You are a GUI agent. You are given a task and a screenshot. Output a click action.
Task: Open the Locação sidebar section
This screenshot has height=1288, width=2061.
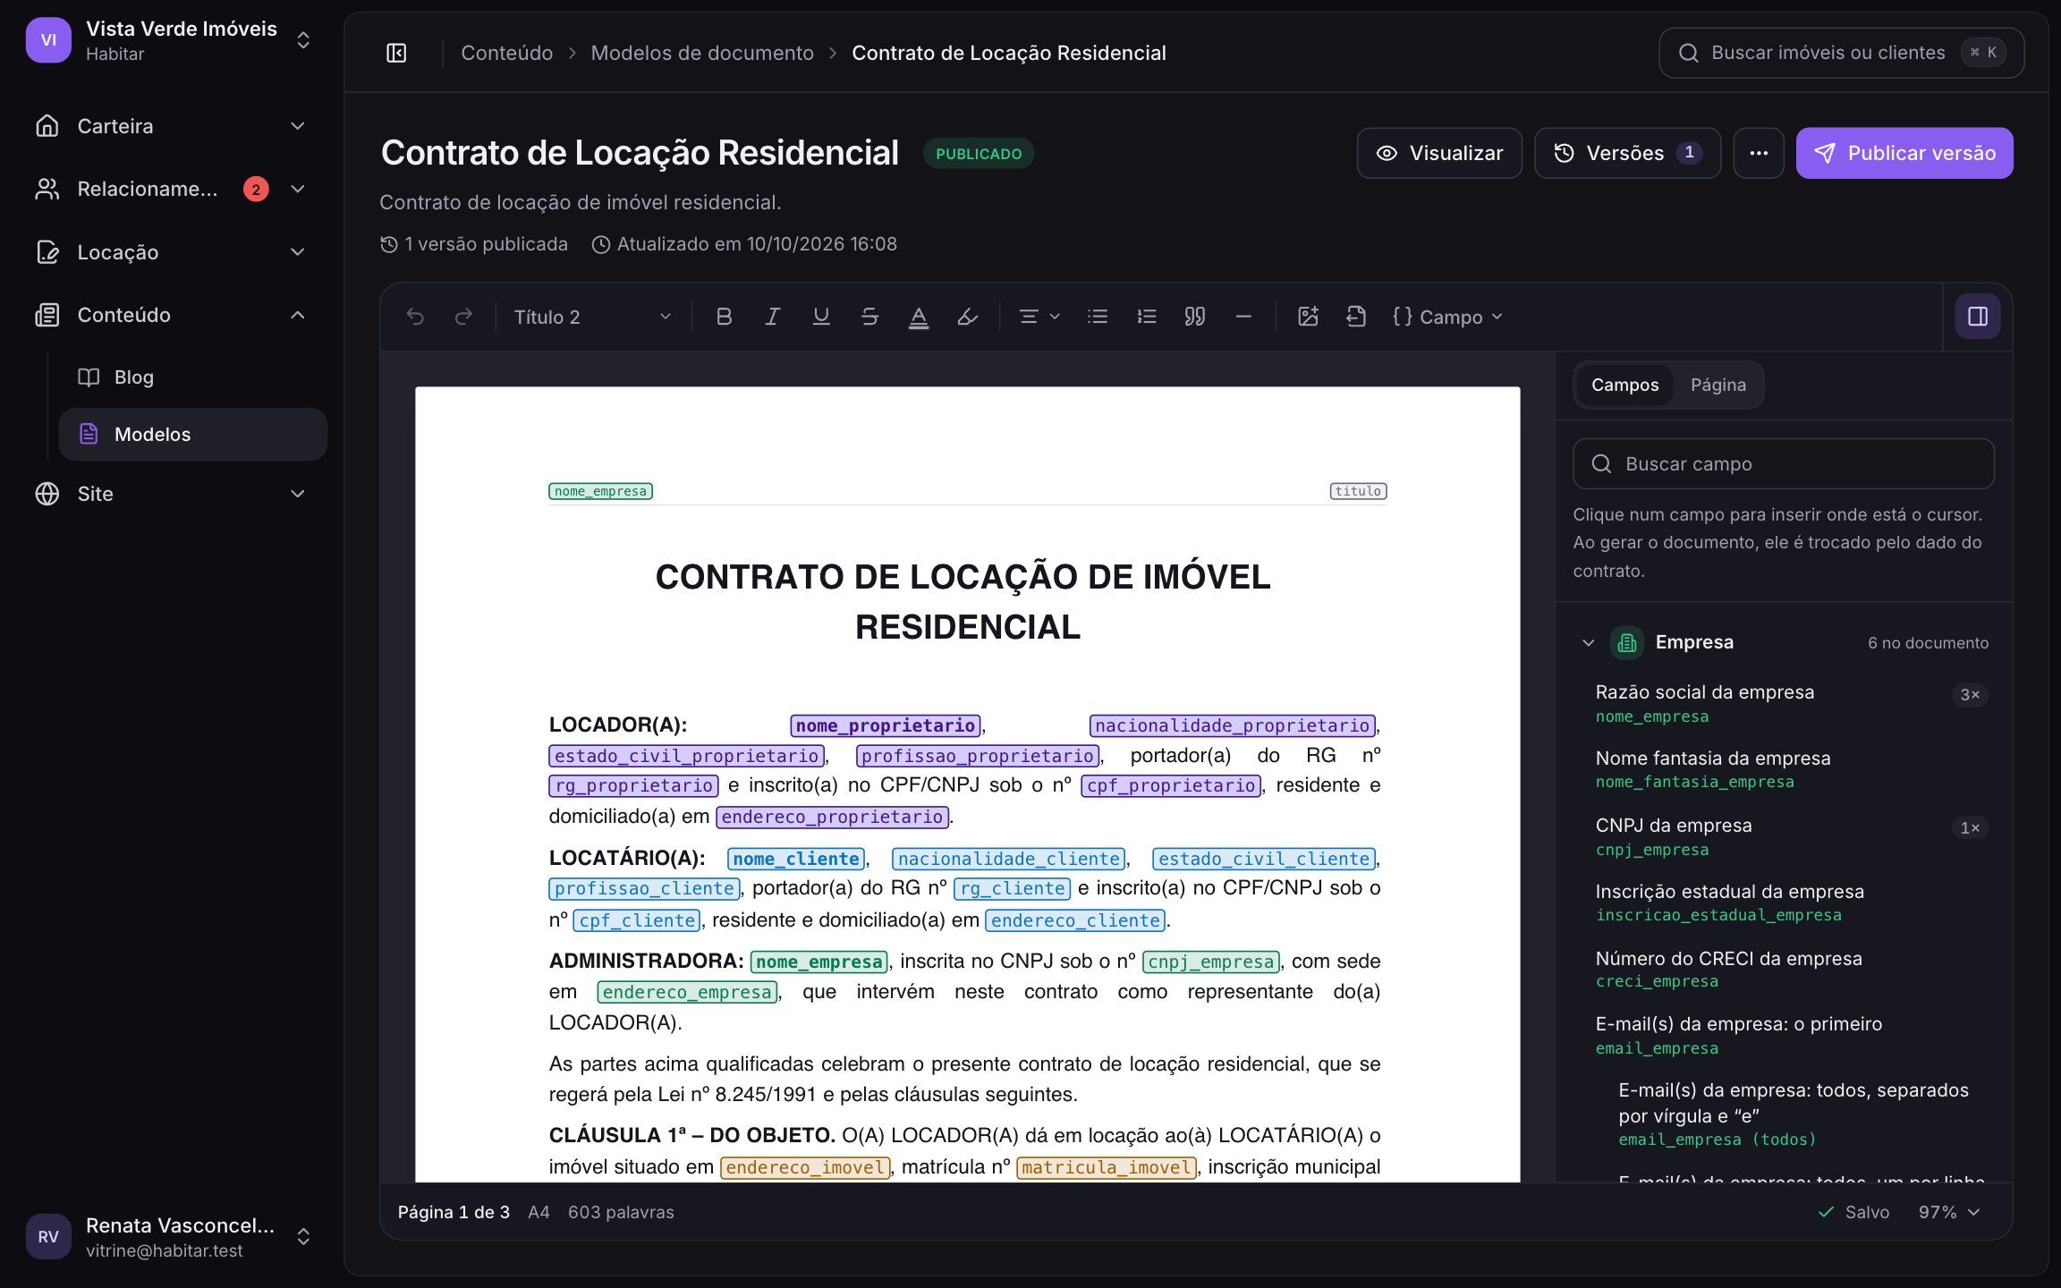[x=171, y=252]
